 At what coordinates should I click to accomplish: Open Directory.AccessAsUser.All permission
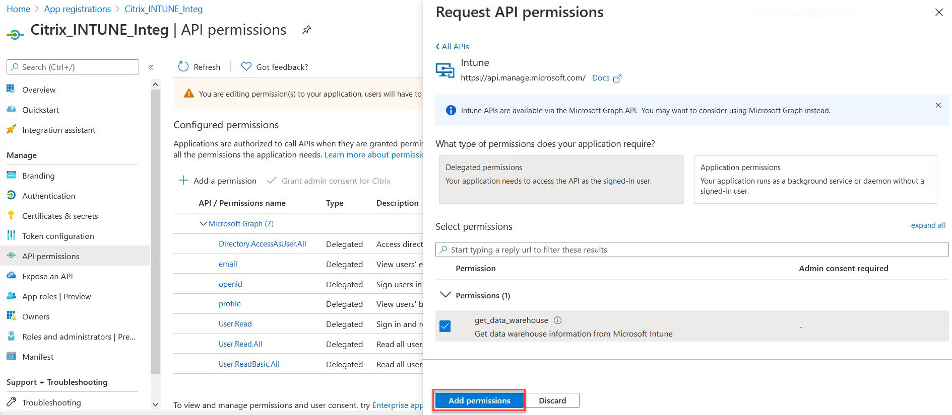coord(262,243)
